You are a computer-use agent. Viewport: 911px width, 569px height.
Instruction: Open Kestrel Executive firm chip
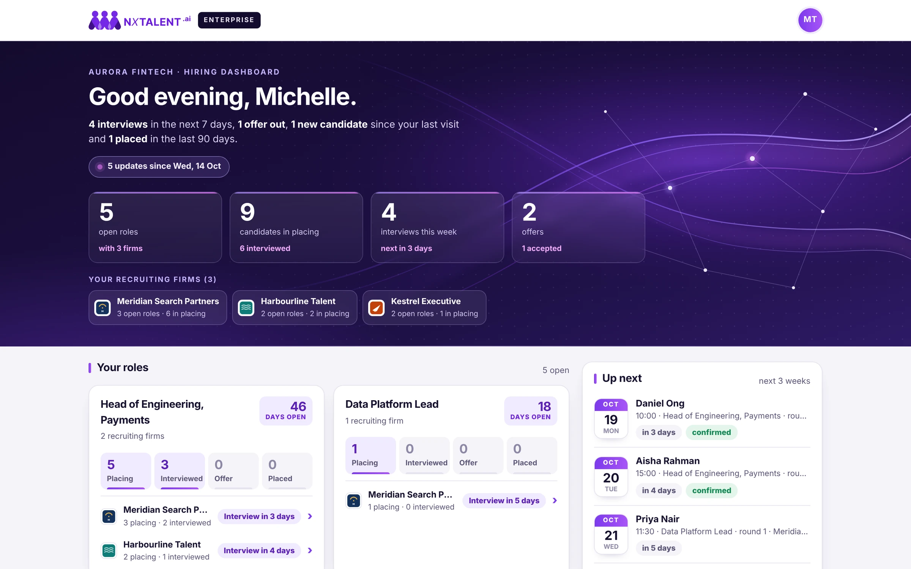424,308
